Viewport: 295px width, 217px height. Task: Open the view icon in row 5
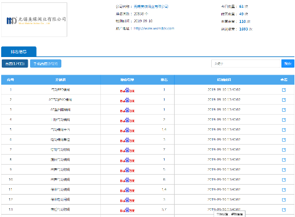(284, 130)
